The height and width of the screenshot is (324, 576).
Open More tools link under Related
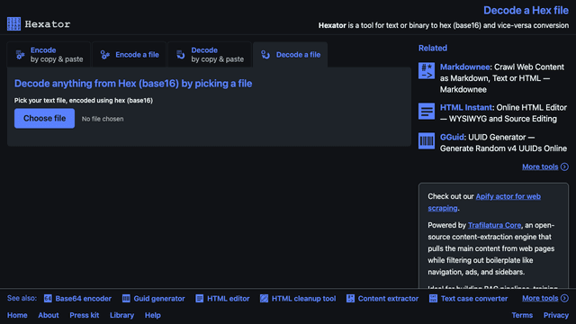pyautogui.click(x=540, y=166)
